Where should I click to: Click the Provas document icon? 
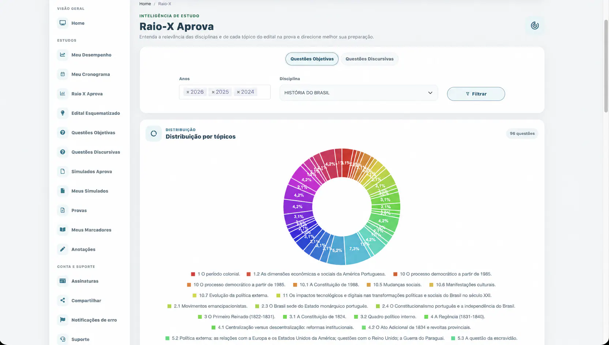point(63,210)
